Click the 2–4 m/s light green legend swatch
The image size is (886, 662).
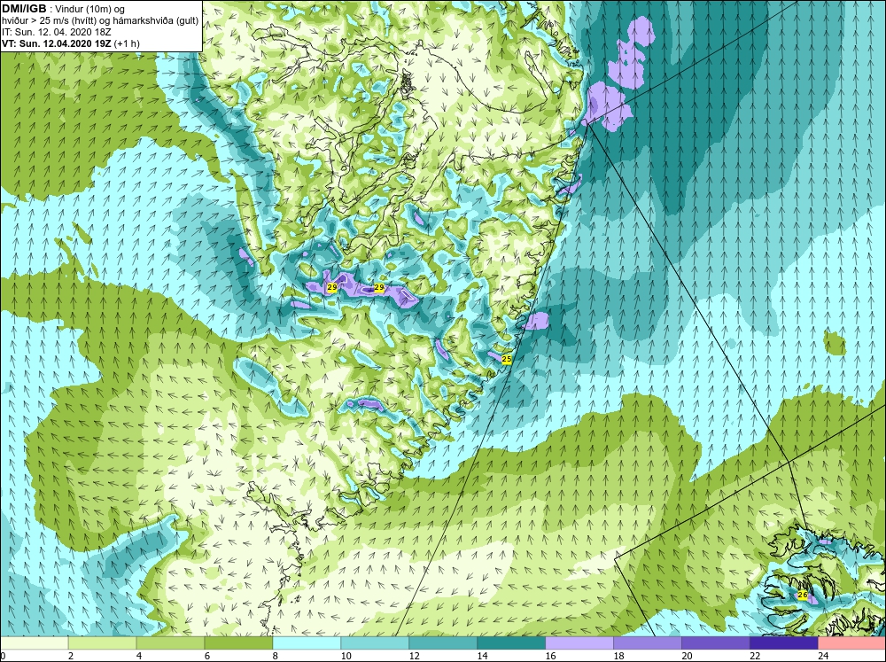pyautogui.click(x=102, y=643)
